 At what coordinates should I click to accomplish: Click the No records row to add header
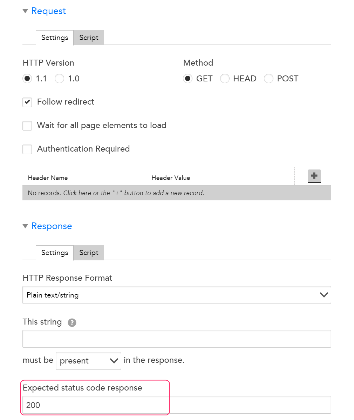[x=177, y=193]
